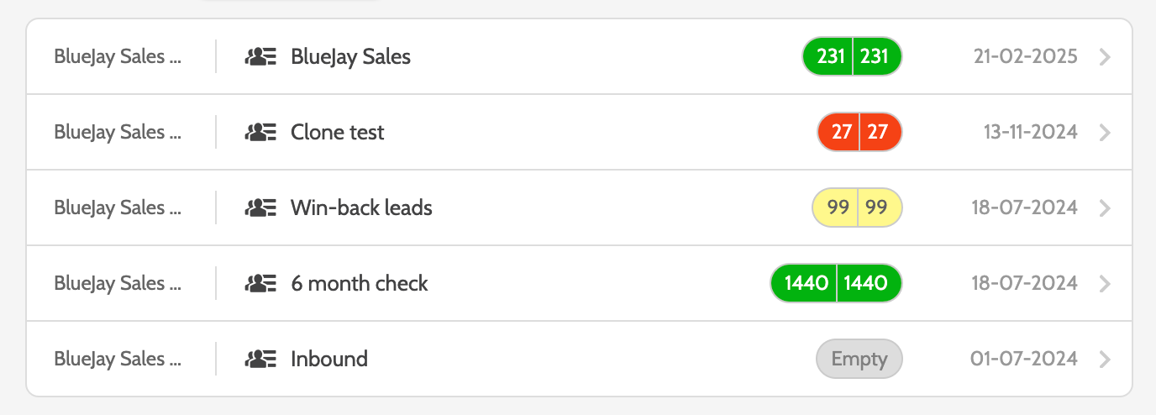The height and width of the screenshot is (415, 1156).
Task: Click the green 231 count badge
Action: 852,57
